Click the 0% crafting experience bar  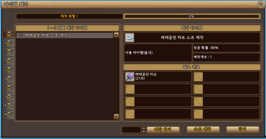coord(192,16)
